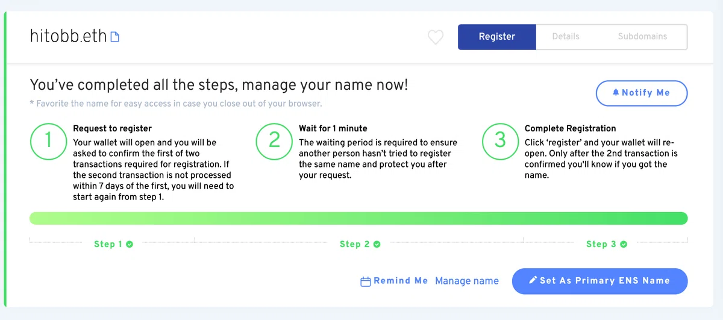Click the circled number 1 step icon
This screenshot has width=723, height=320.
coord(48,141)
